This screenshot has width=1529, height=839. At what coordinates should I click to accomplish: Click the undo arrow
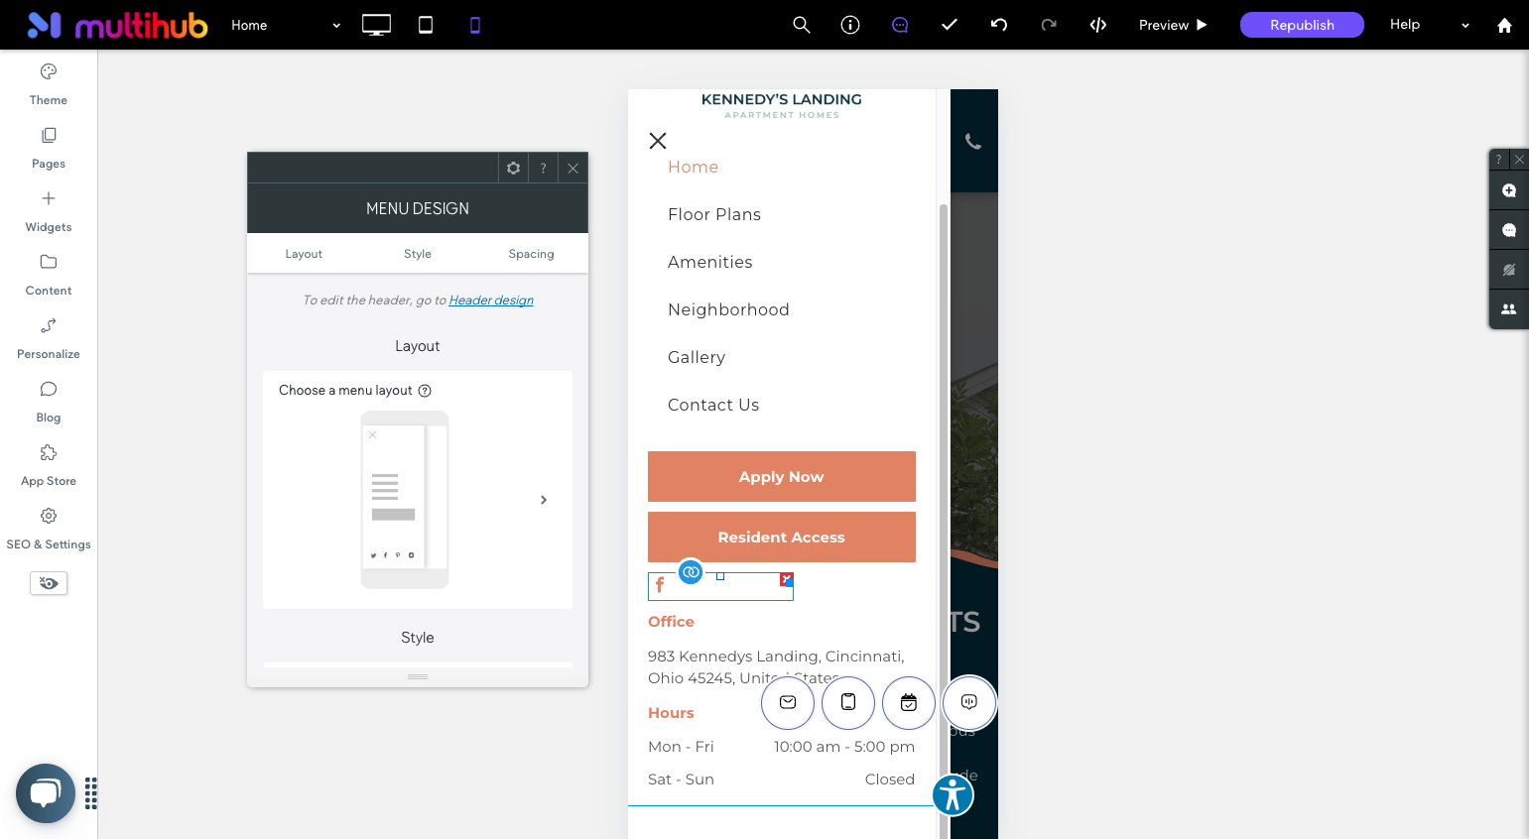tap(999, 25)
